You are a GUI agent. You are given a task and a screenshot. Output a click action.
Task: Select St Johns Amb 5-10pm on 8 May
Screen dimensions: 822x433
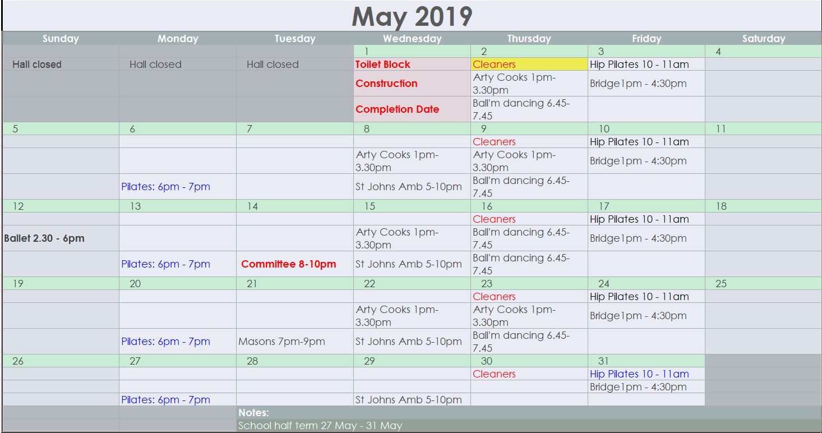[x=409, y=187]
